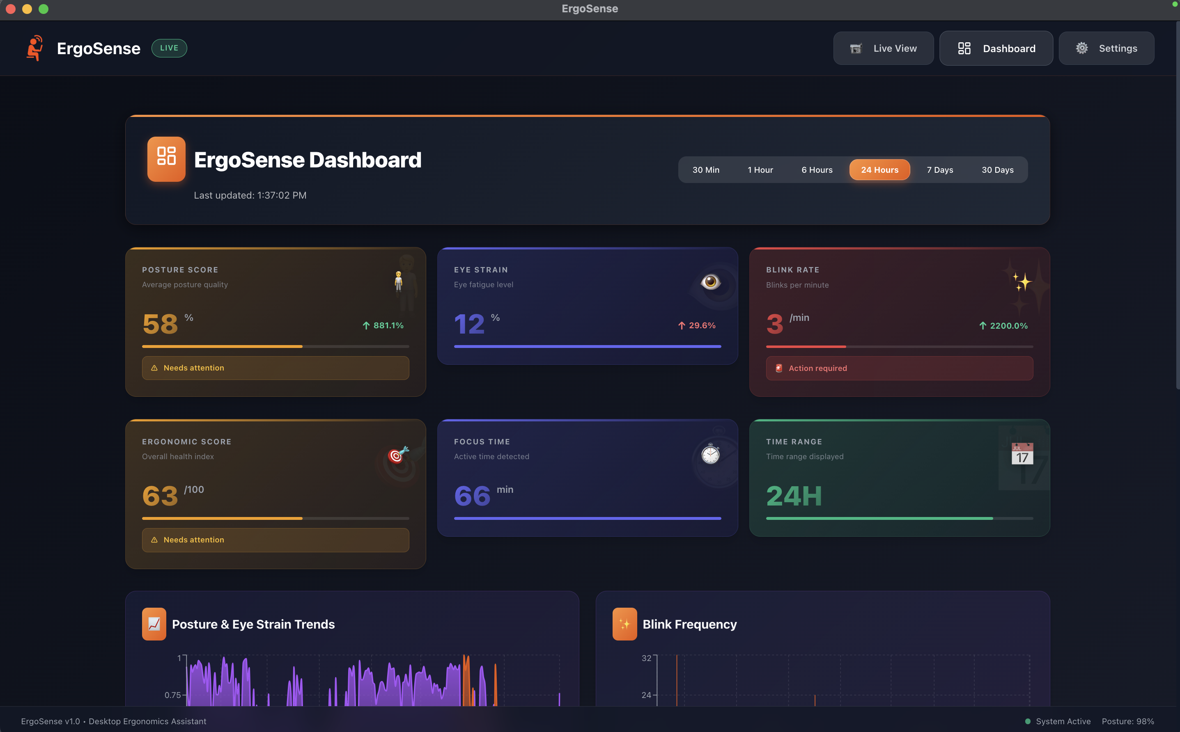Switch to the 7 Days tab
This screenshot has width=1180, height=732.
940,169
